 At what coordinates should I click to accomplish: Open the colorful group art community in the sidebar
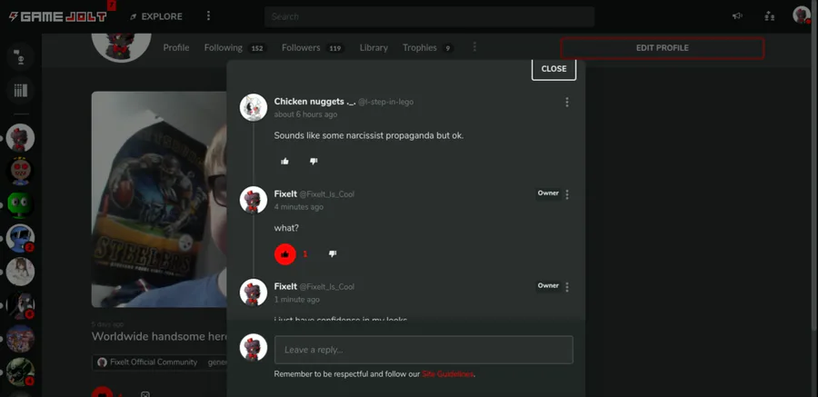[20, 339]
